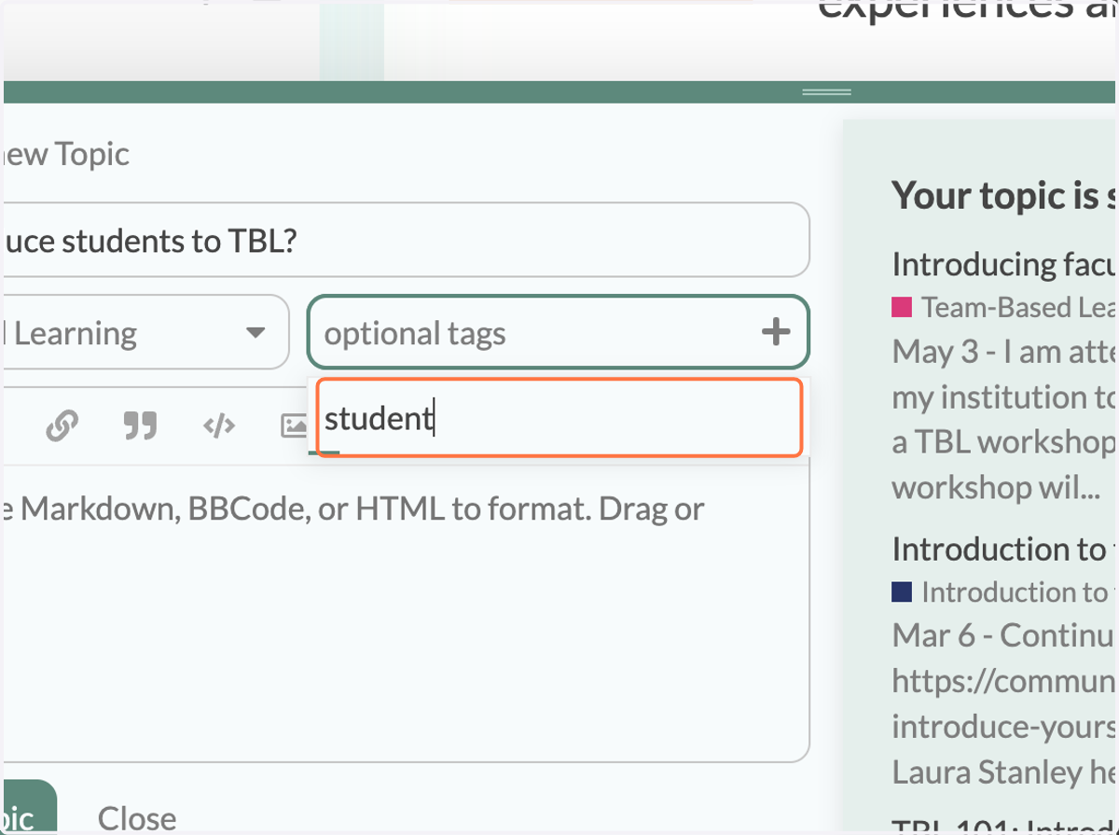Click the tag search field containing student
Viewport: 1119px width, 835px height.
point(559,418)
